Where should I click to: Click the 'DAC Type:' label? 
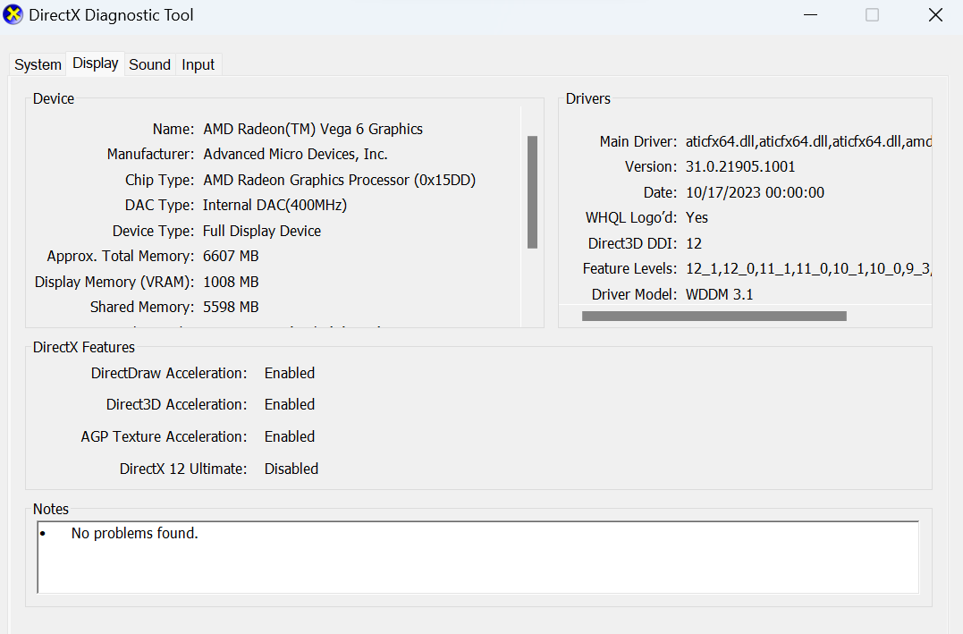[x=160, y=205]
